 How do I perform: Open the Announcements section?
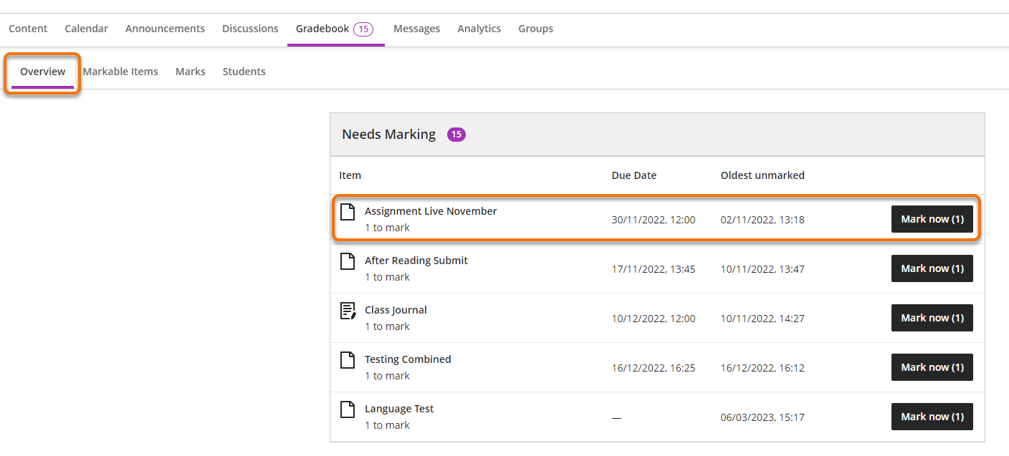[165, 29]
